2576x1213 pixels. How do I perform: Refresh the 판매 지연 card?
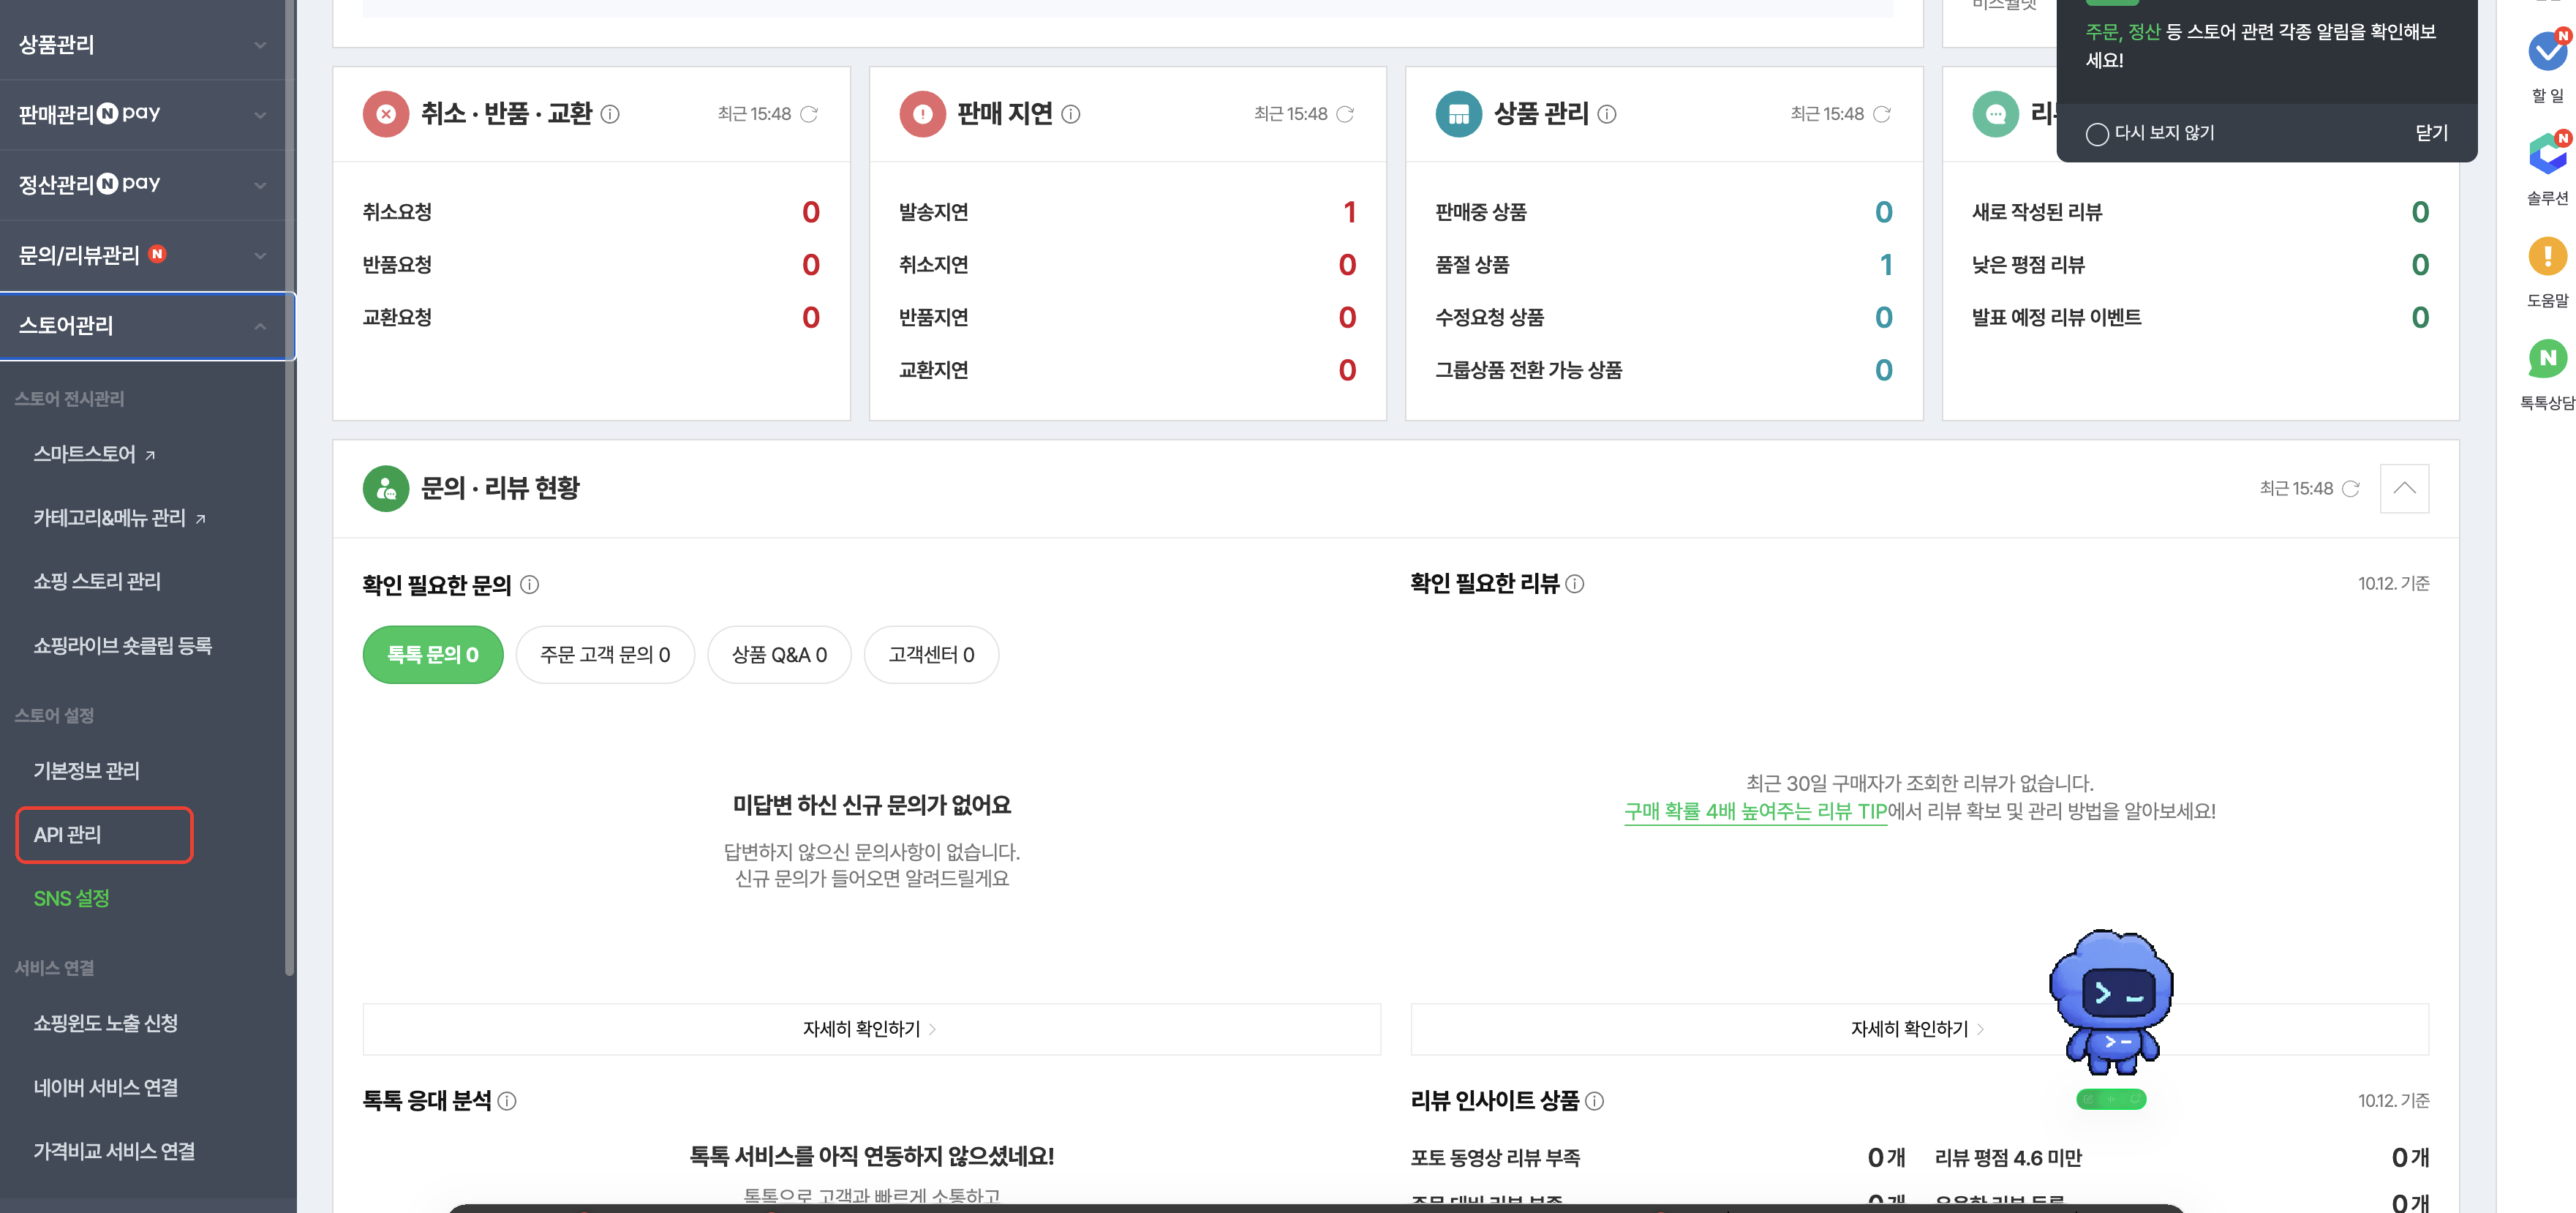[x=1345, y=114]
